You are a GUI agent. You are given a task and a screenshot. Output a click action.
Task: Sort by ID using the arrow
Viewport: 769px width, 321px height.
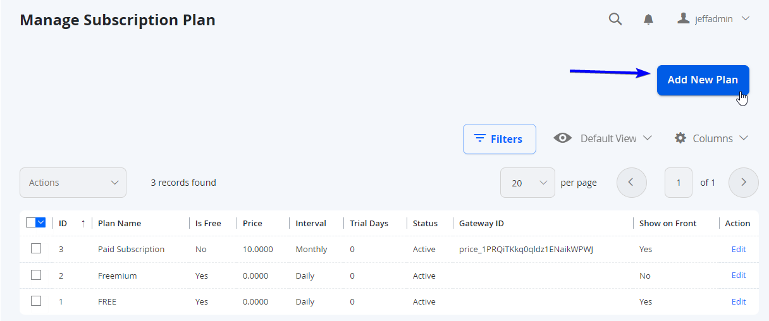tap(83, 223)
